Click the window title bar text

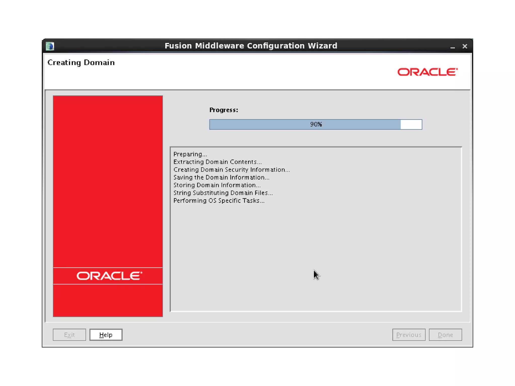(251, 46)
